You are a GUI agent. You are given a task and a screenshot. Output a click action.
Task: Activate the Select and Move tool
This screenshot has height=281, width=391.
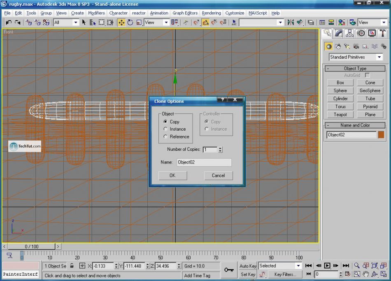click(x=121, y=23)
